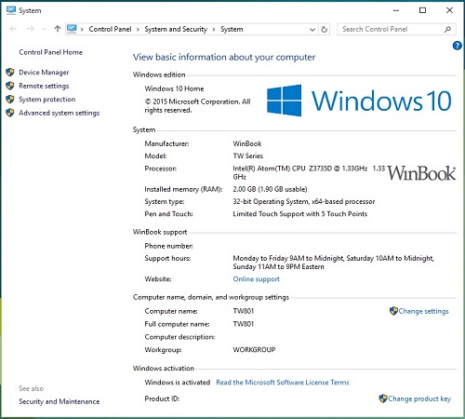Screen dimensions: 465x419
Task: Open Device Manager link
Action: (x=44, y=73)
